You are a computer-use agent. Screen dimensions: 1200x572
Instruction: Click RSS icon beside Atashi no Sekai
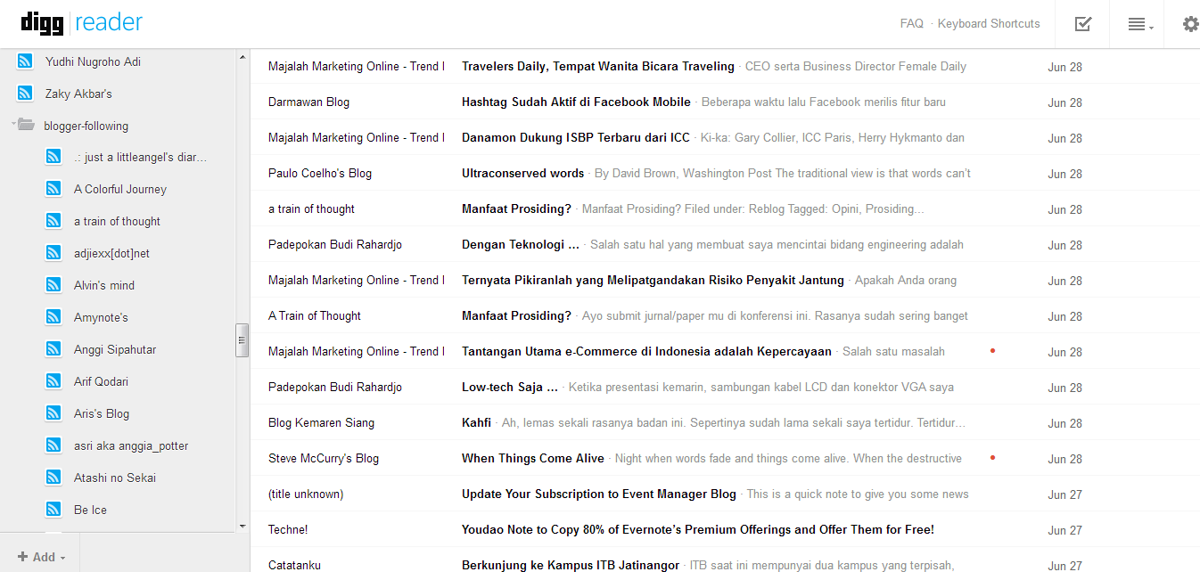[x=53, y=478]
